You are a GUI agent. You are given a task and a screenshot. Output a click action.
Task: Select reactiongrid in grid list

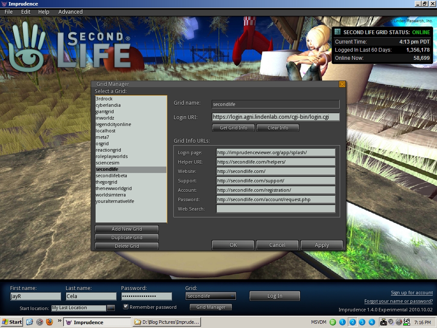click(131, 150)
